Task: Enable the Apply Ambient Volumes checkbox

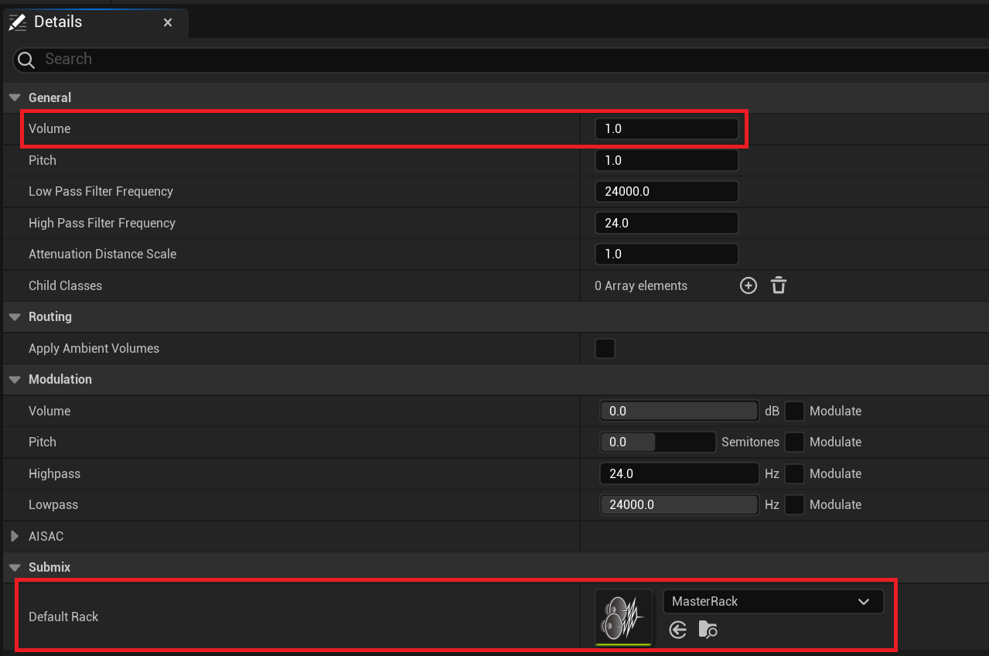Action: coord(605,348)
